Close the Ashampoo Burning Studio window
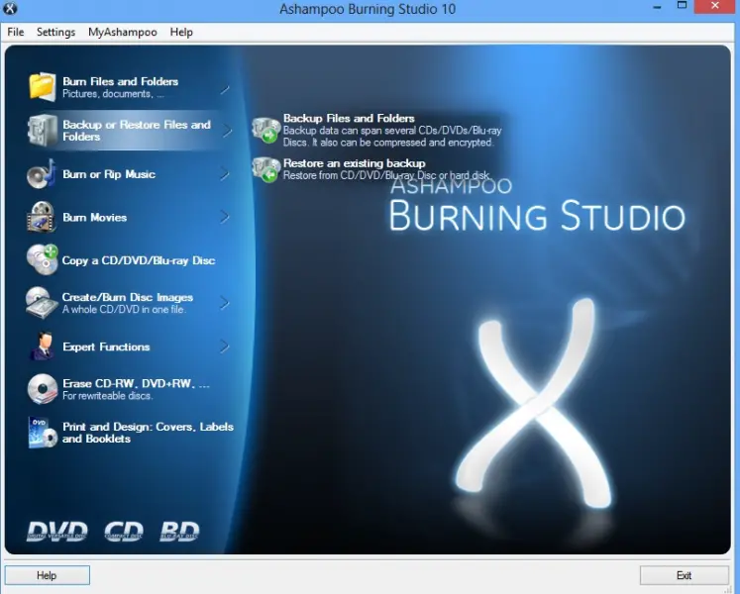 pos(715,6)
